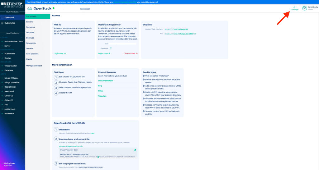Switch to the Cost Explorer tab
This screenshot has height=170, width=319.
pyautogui.click(x=32, y=54)
